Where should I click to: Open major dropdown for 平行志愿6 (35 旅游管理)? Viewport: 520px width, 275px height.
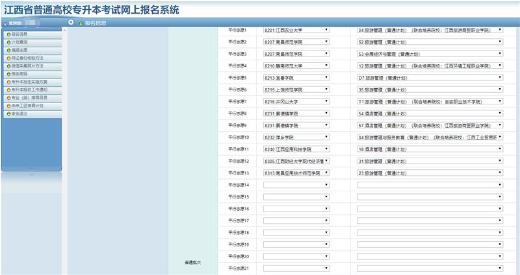pos(430,90)
